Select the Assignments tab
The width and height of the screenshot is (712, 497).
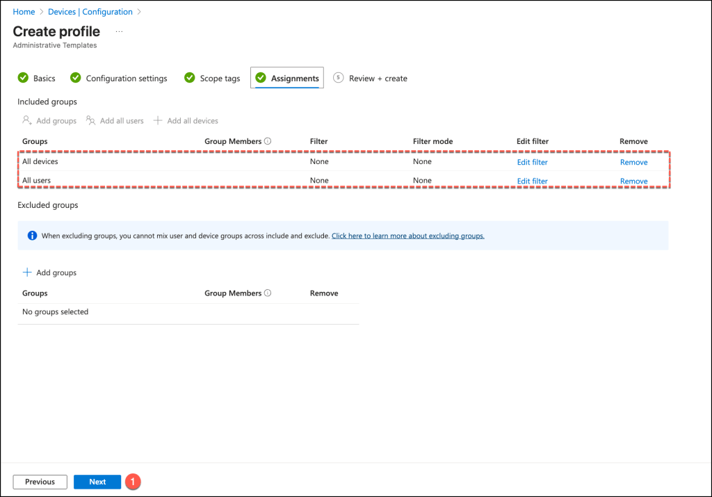294,79
